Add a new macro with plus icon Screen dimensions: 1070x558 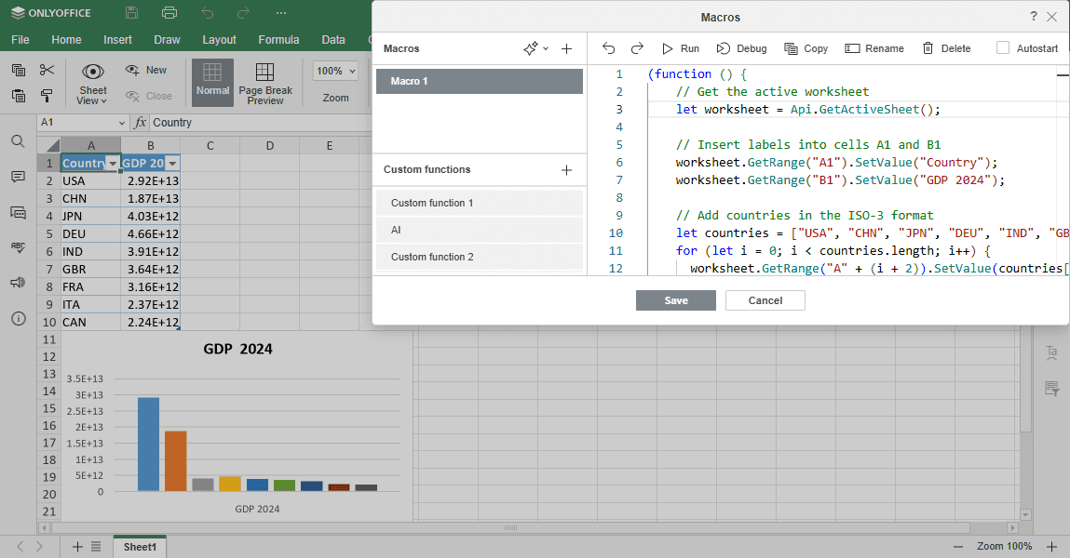tap(566, 48)
